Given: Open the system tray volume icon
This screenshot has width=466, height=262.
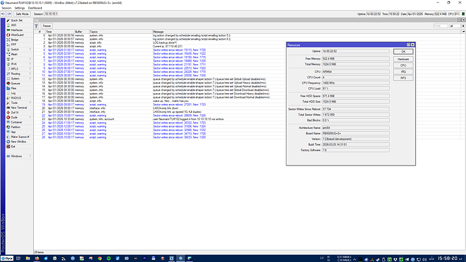Looking at the screenshot, I should [424, 259].
